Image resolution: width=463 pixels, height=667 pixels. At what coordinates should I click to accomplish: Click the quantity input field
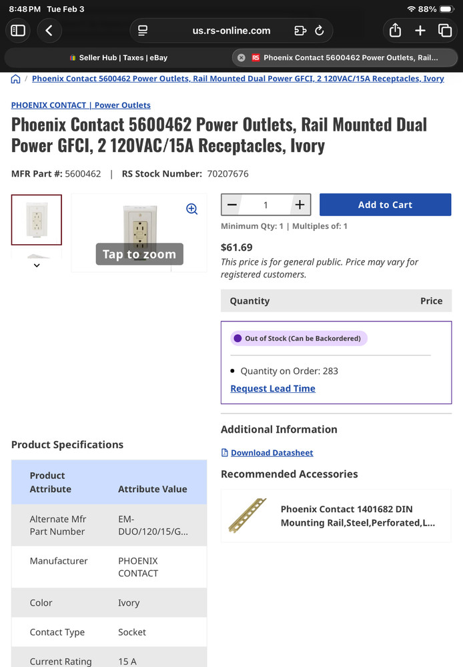[266, 204]
